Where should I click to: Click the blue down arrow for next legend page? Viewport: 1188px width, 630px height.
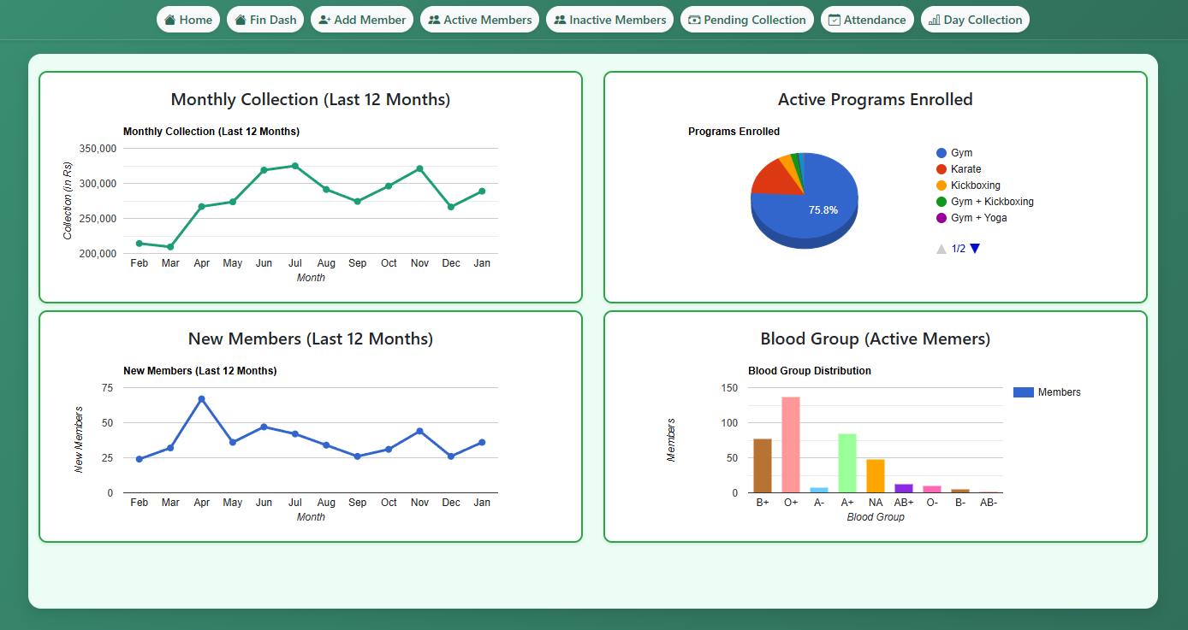tap(974, 248)
